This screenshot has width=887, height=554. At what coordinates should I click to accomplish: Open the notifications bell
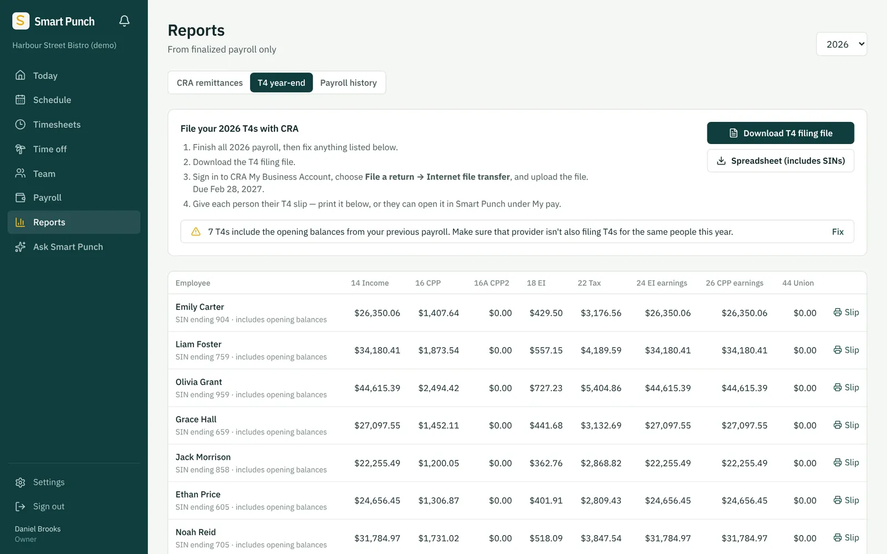point(124,21)
